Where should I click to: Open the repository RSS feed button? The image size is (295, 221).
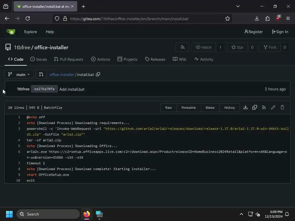(x=182, y=47)
